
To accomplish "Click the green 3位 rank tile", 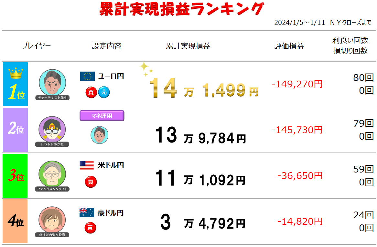I will [x=15, y=175].
